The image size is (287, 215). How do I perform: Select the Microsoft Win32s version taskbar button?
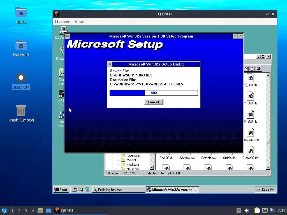point(172,190)
